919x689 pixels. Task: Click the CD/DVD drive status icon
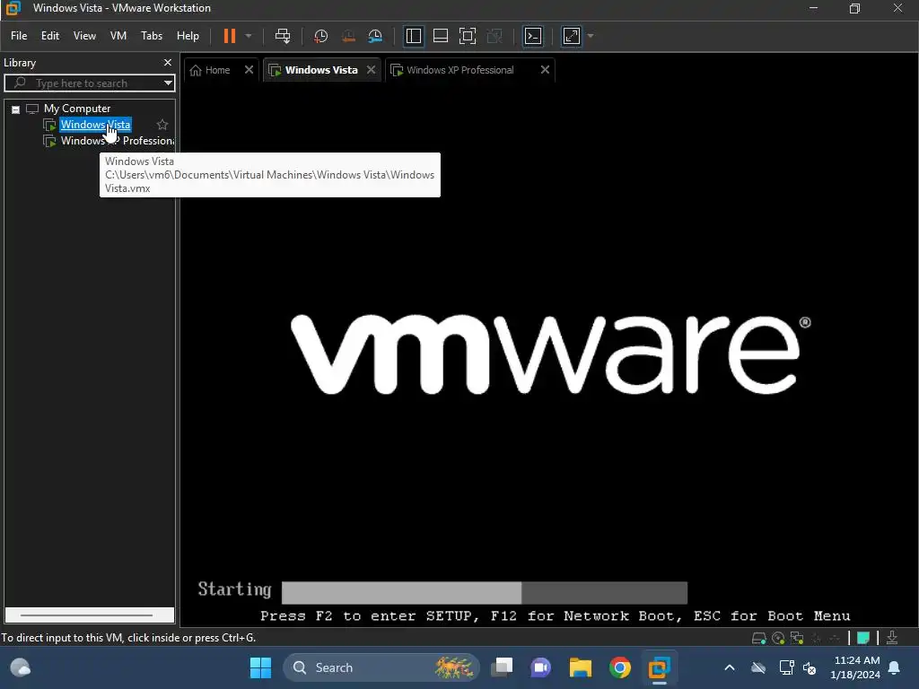click(778, 638)
